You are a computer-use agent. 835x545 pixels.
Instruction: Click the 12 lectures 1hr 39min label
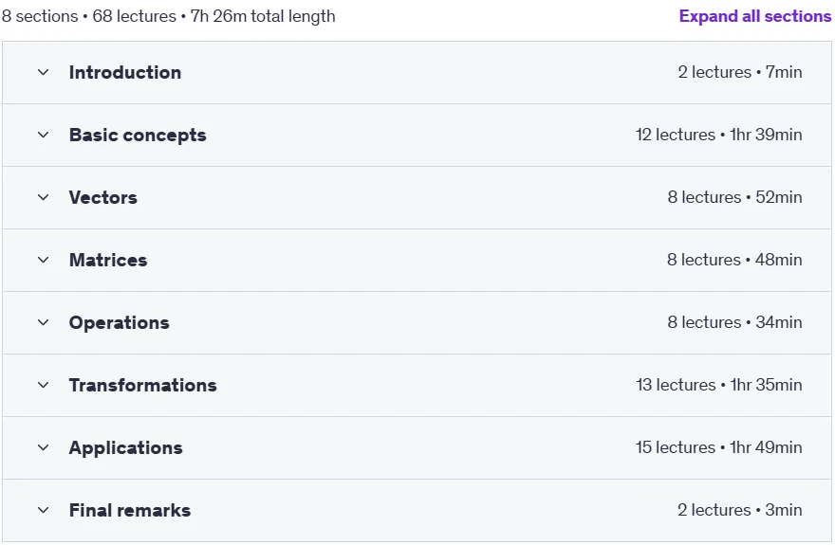718,135
